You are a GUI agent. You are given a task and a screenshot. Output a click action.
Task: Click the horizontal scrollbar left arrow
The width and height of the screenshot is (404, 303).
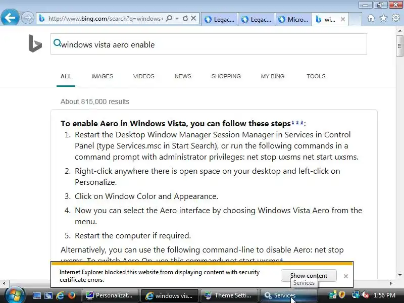pos(4,283)
